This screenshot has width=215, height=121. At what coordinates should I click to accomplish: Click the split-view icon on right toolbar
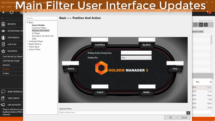tap(206, 25)
